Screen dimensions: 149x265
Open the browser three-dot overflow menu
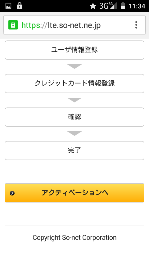(x=136, y=25)
